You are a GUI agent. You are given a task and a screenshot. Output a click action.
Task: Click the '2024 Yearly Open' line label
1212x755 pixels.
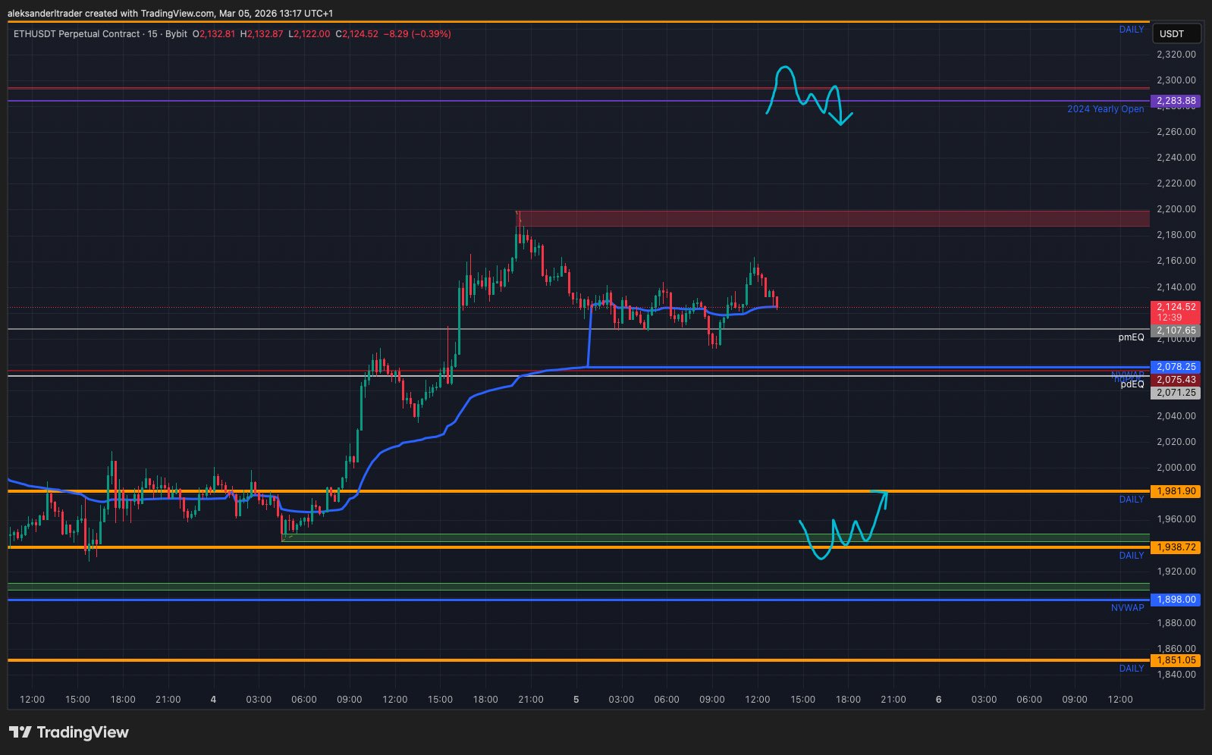click(x=1106, y=109)
